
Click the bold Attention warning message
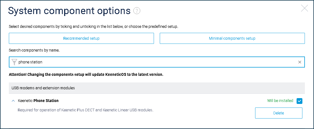click(x=86, y=74)
